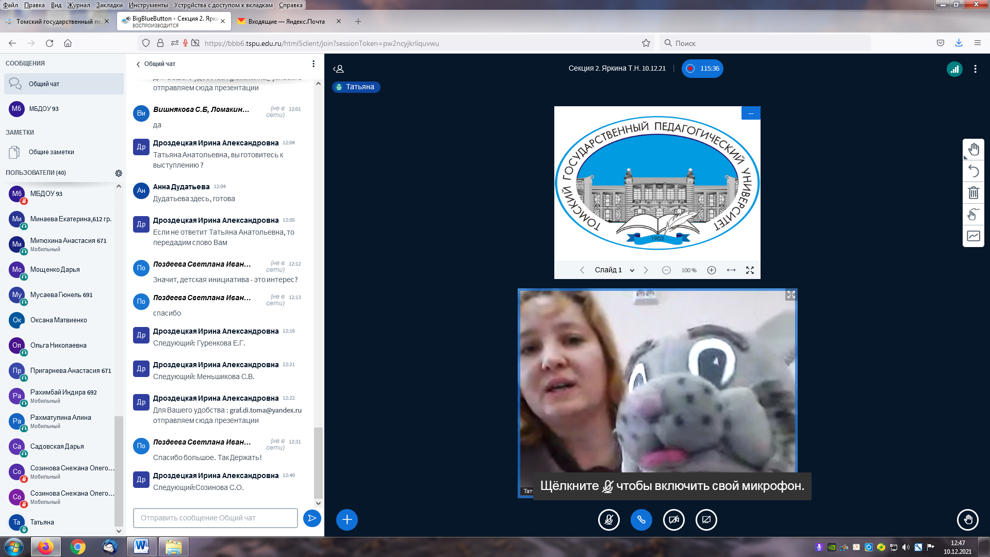Make the webcam video fullscreen
This screenshot has width=990, height=557.
tap(791, 295)
